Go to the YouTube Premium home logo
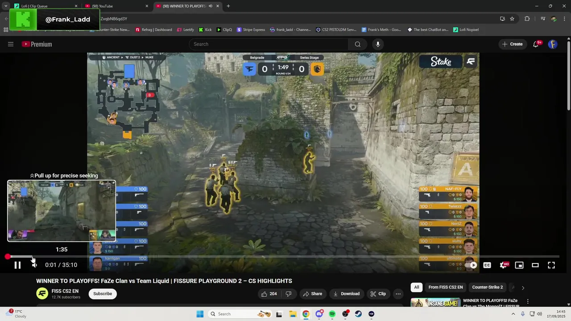 pos(37,44)
